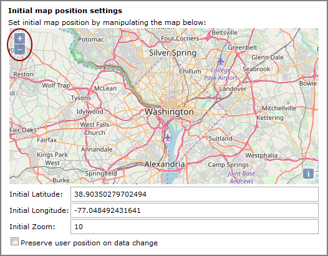Click the College Park Airport text label

pyautogui.click(x=221, y=74)
